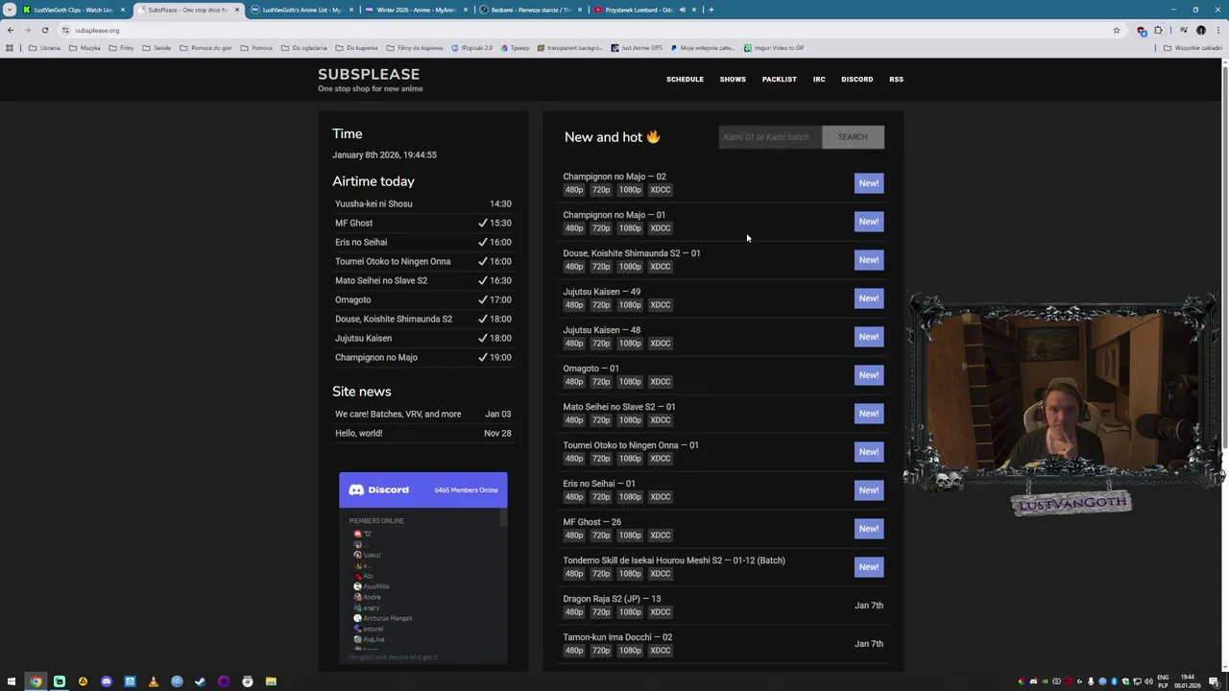Open Champignon no Majo — 02 release

coord(614,177)
